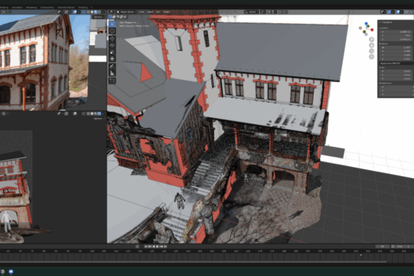The height and width of the screenshot is (276, 414).
Task: Click Play Animation button
Action: [157, 246]
